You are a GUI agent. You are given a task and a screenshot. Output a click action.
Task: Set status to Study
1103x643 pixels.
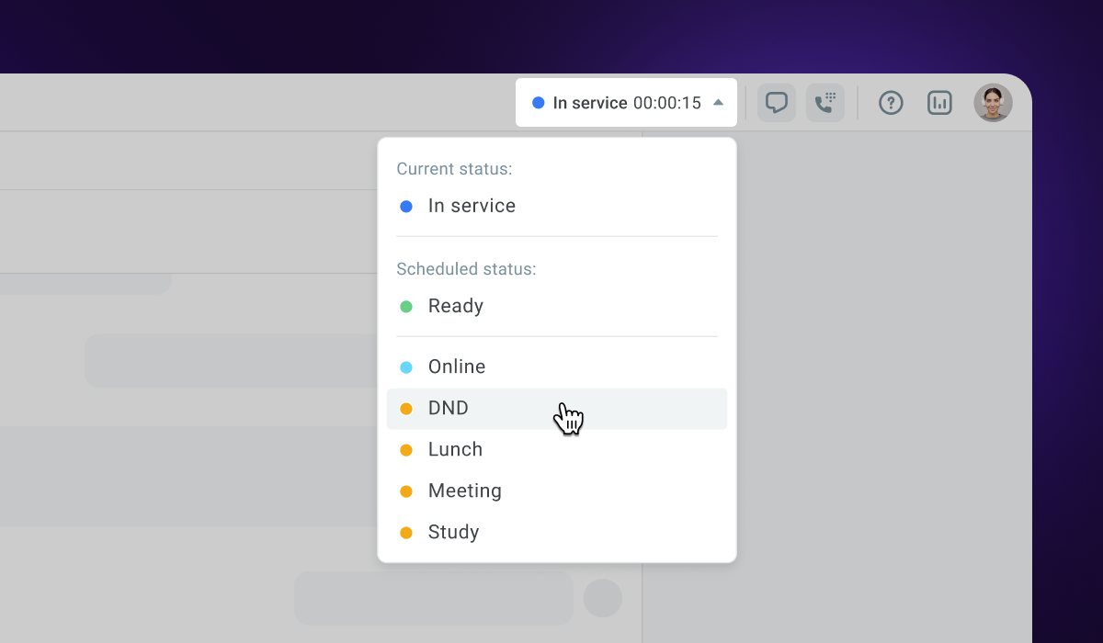(x=557, y=533)
